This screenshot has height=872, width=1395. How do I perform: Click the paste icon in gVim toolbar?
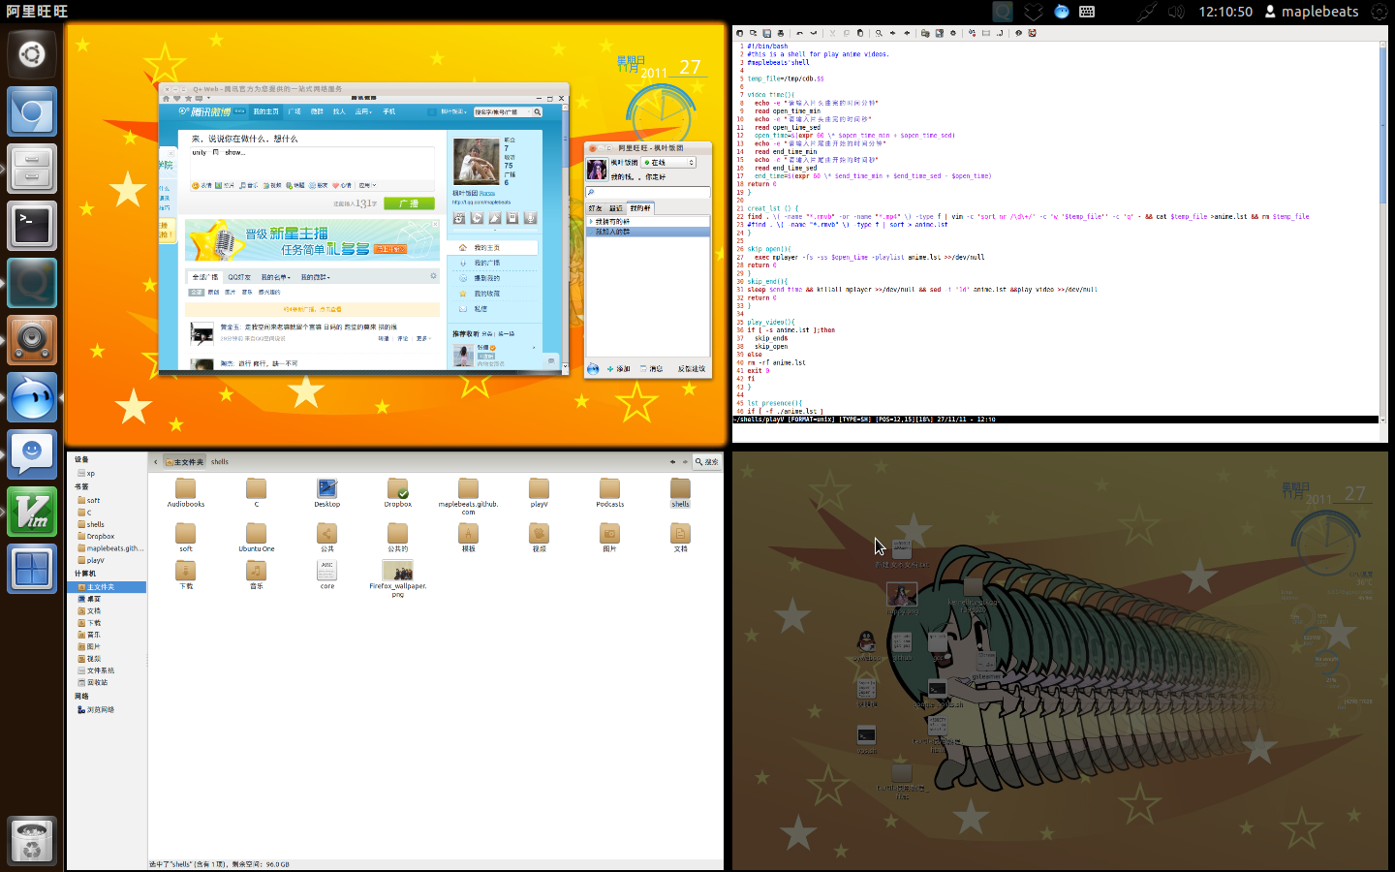point(859,33)
